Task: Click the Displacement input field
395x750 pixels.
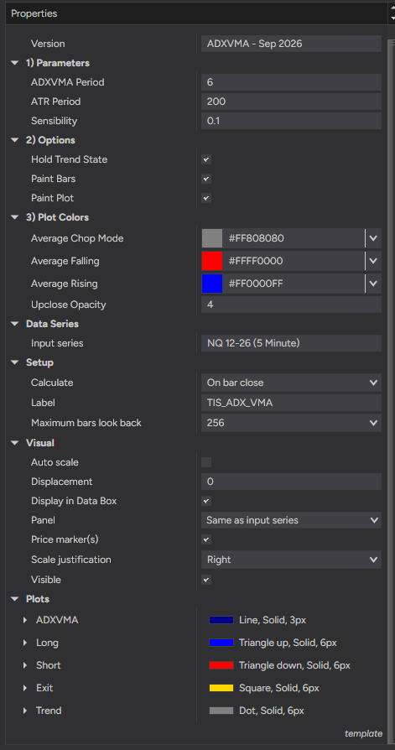Action: point(291,482)
